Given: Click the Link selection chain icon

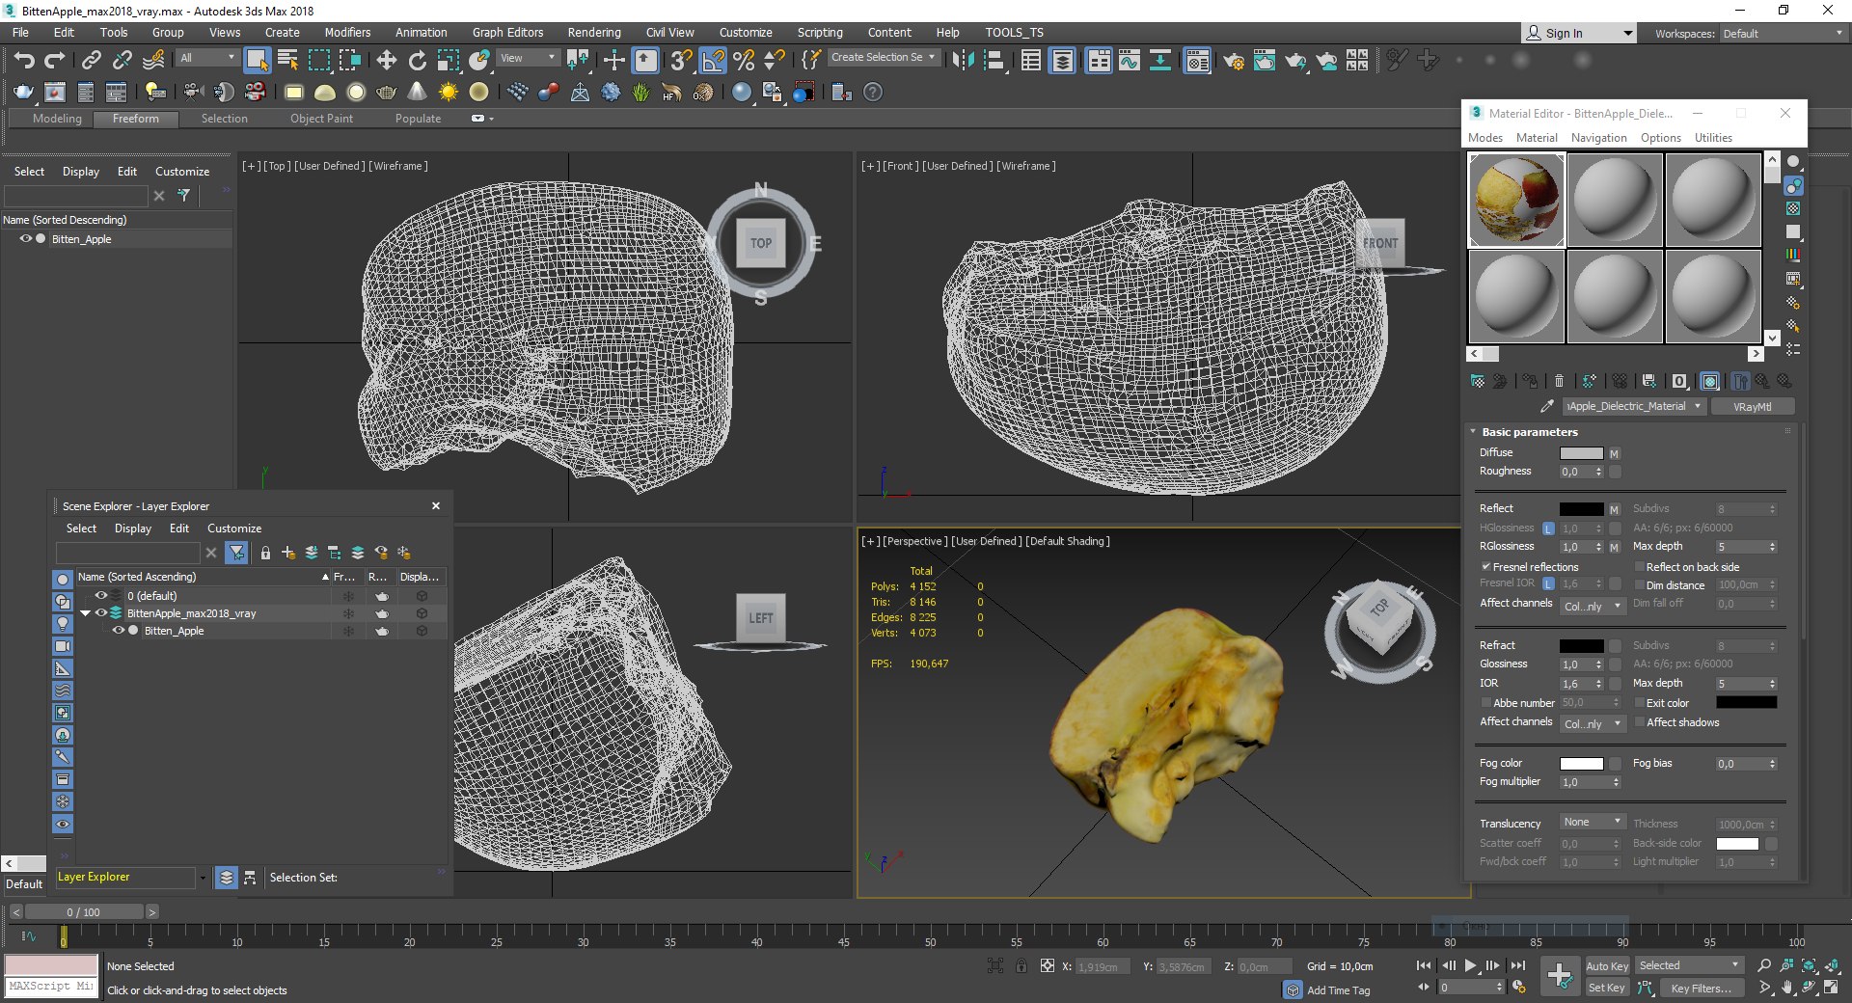Looking at the screenshot, I should [91, 61].
